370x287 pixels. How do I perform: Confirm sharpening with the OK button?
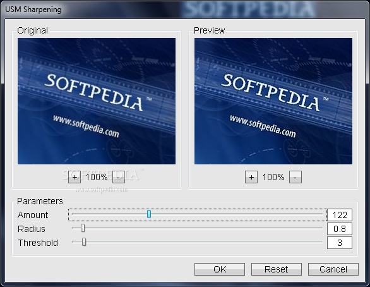tap(220, 269)
